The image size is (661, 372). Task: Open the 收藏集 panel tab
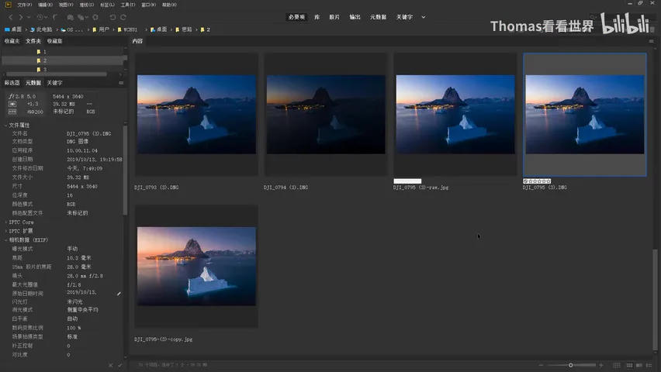(55, 41)
